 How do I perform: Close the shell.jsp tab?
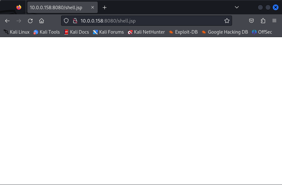(x=93, y=7)
